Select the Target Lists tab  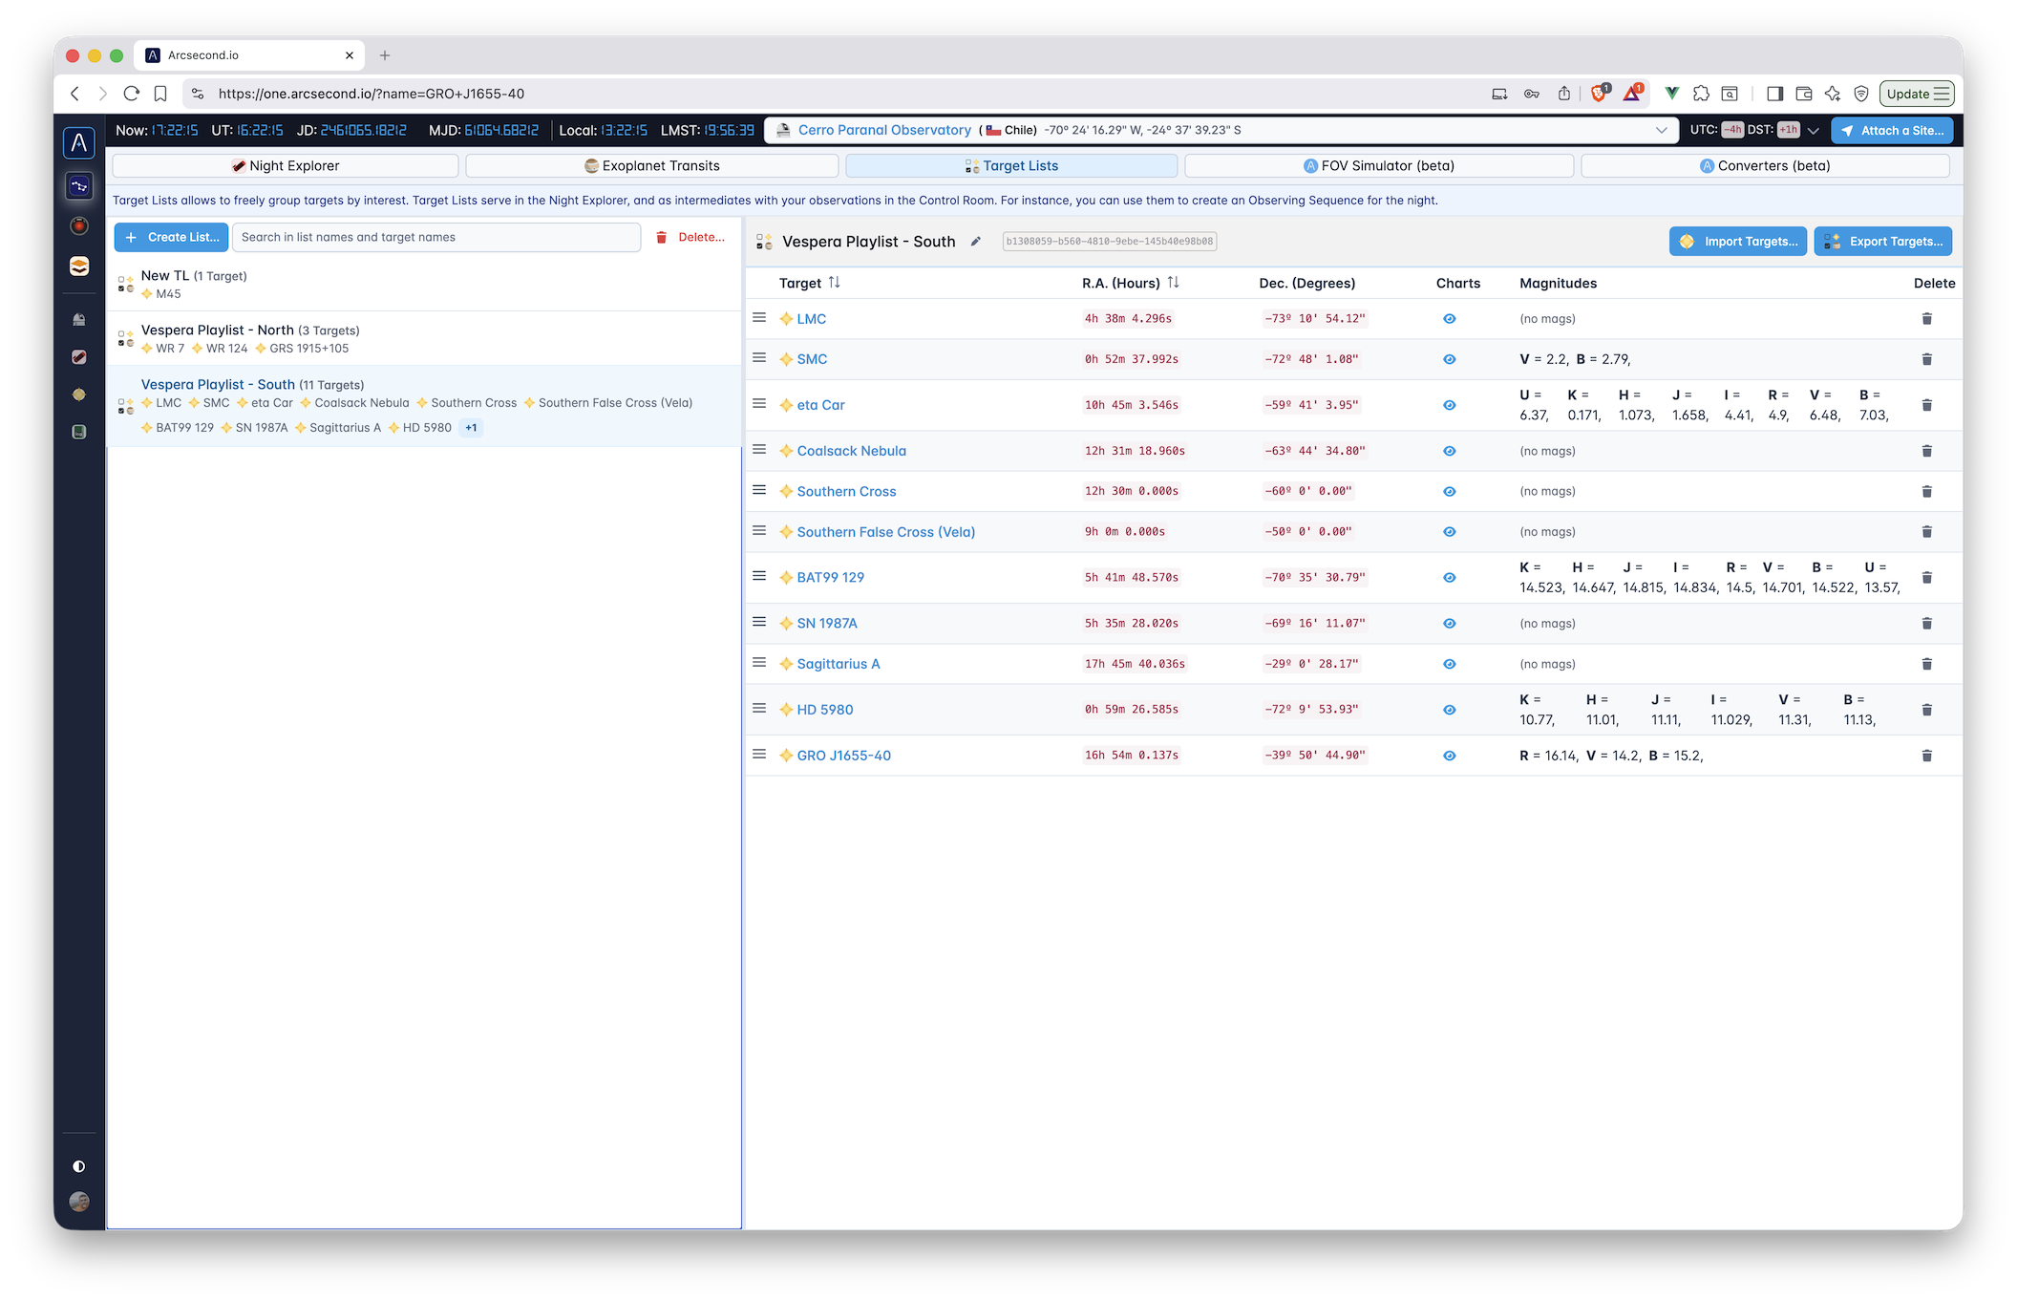1011,166
